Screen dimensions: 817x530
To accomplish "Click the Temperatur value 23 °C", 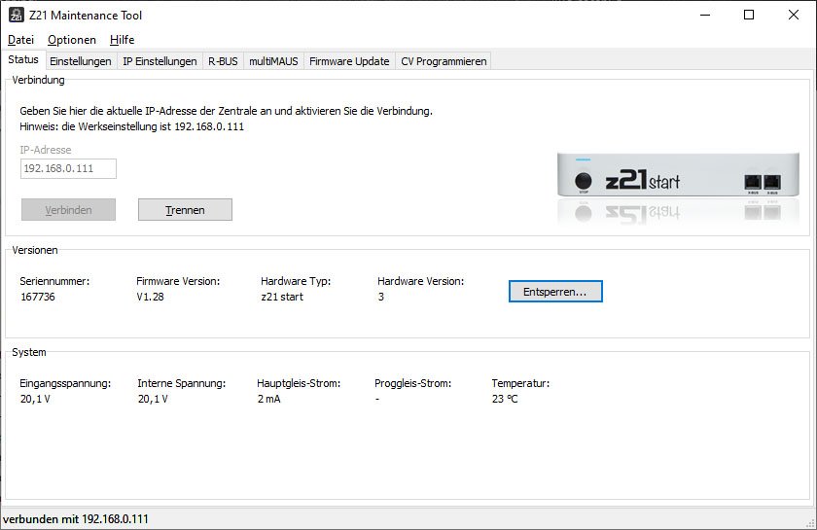I will tap(505, 399).
